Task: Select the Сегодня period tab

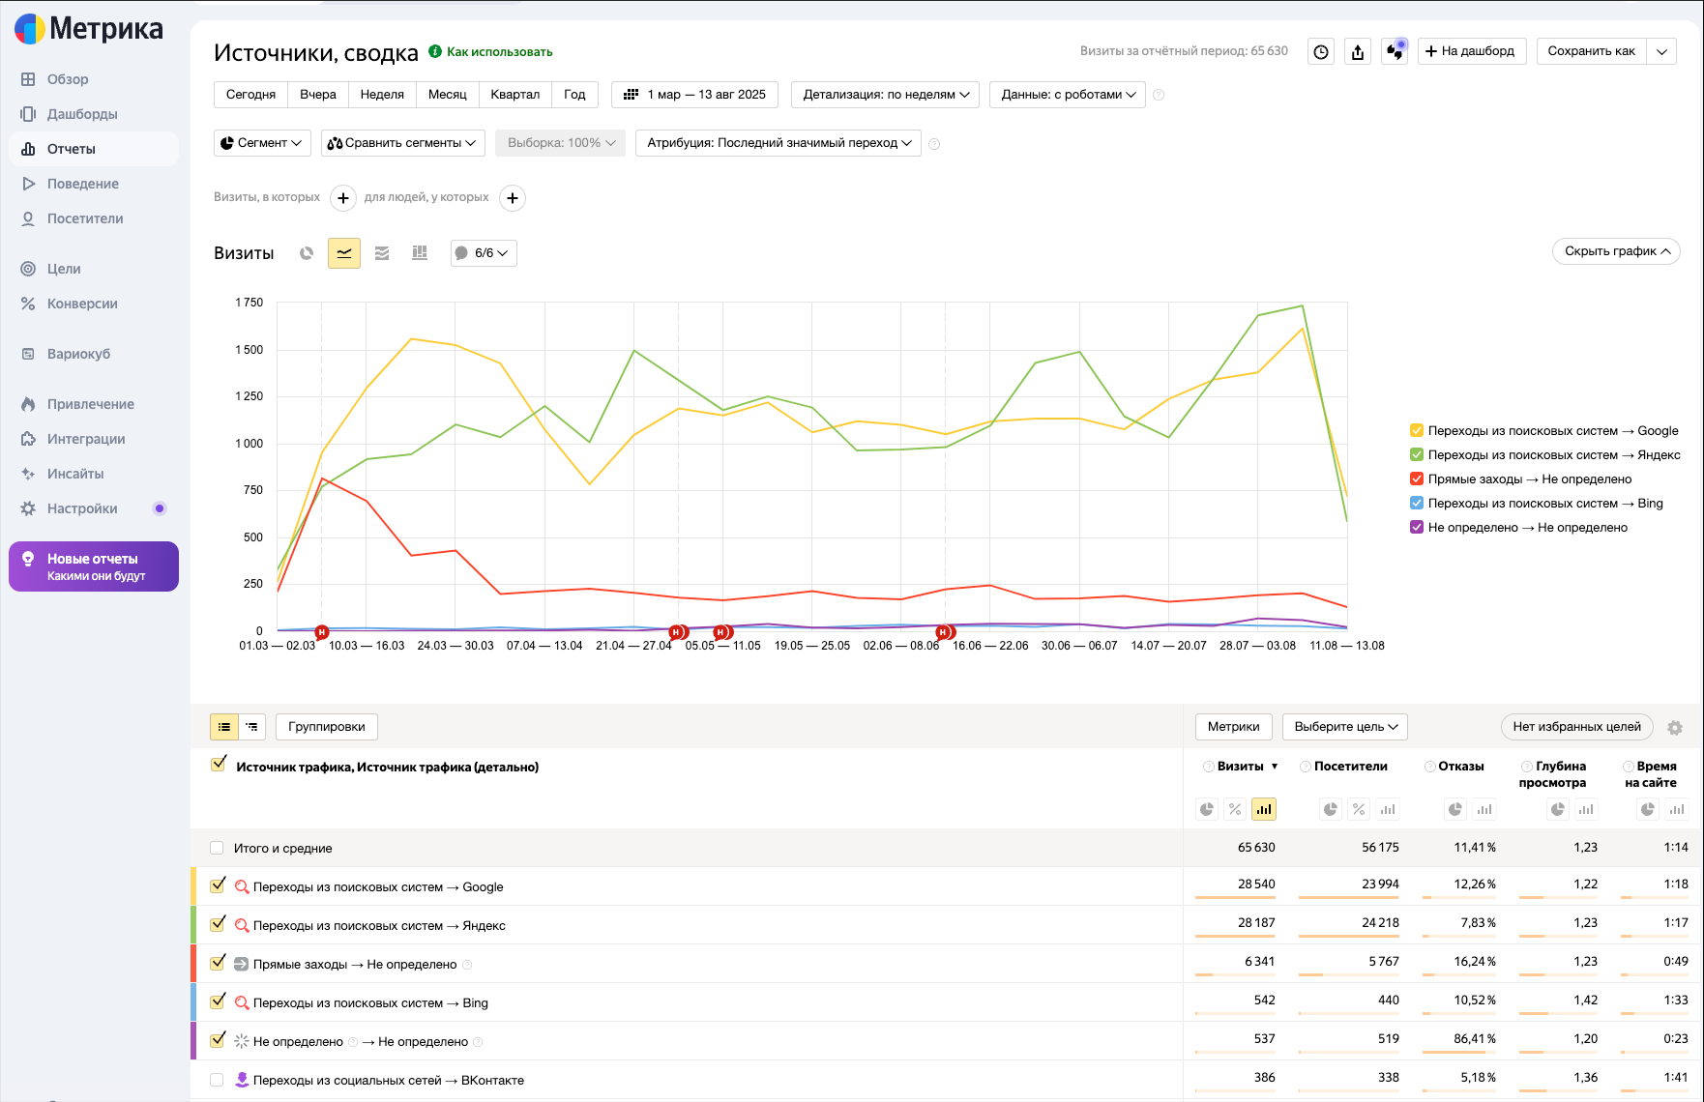Action: click(250, 95)
